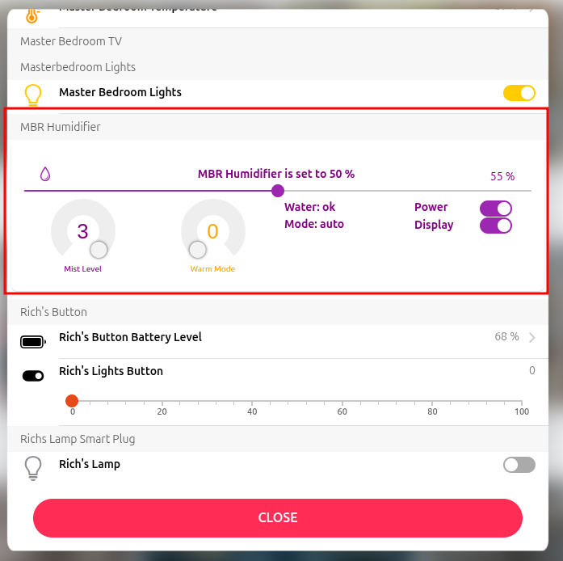Click the Rich's Lights Button slider handle
563x561 pixels.
[72, 401]
